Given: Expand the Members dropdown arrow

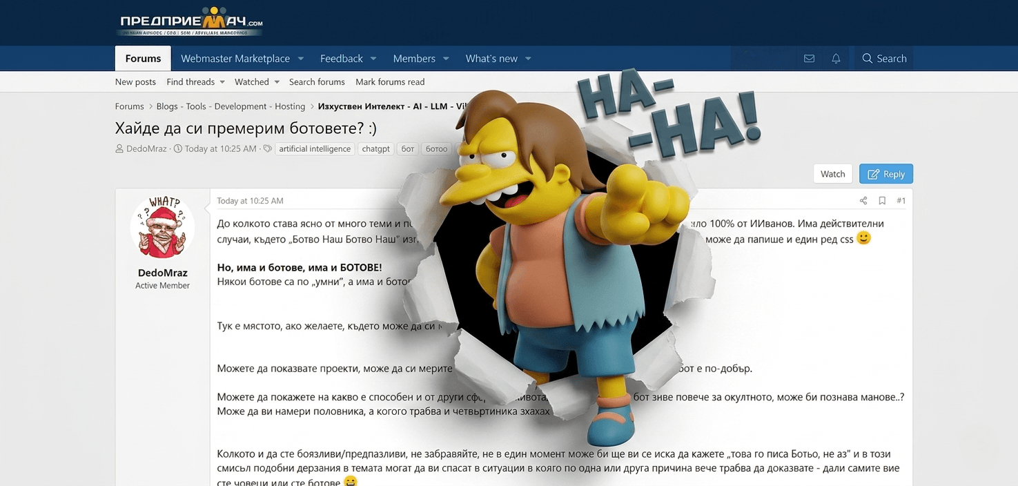Looking at the screenshot, I should (446, 59).
